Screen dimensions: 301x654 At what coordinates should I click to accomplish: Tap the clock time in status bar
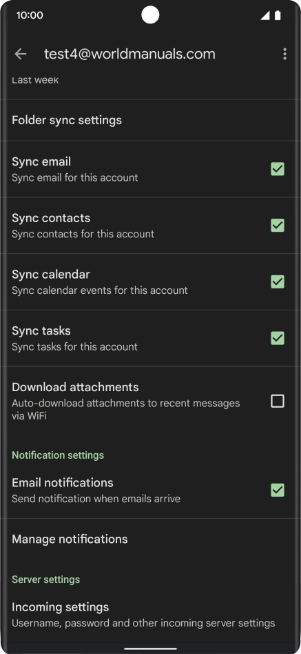tap(30, 15)
